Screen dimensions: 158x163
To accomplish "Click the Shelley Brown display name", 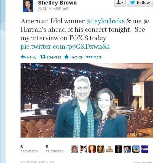I will coord(57,3).
